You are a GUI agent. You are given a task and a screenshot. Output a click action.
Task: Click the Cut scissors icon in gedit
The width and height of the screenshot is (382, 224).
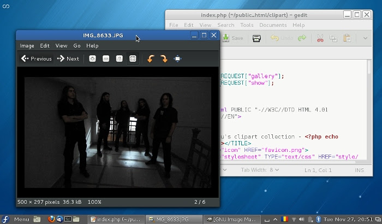[320, 38]
